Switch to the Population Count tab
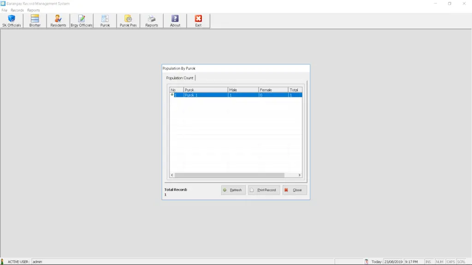This screenshot has width=472, height=265. coord(179,77)
